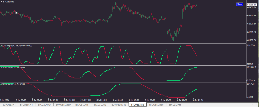The width and height of the screenshot is (259, 107).
Task: Click the BTCUSD,M5 chart title text
Action: tap(8, 1)
